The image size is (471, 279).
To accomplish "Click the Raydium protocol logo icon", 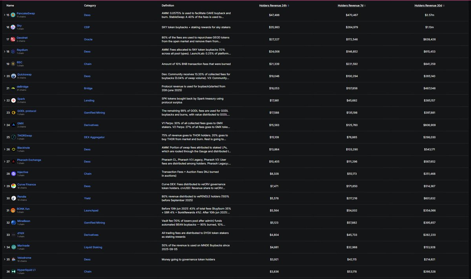I will pyautogui.click(x=13, y=51).
